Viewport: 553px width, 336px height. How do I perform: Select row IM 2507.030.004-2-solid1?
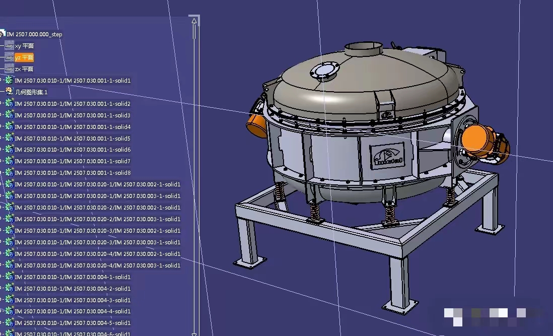pos(73,289)
